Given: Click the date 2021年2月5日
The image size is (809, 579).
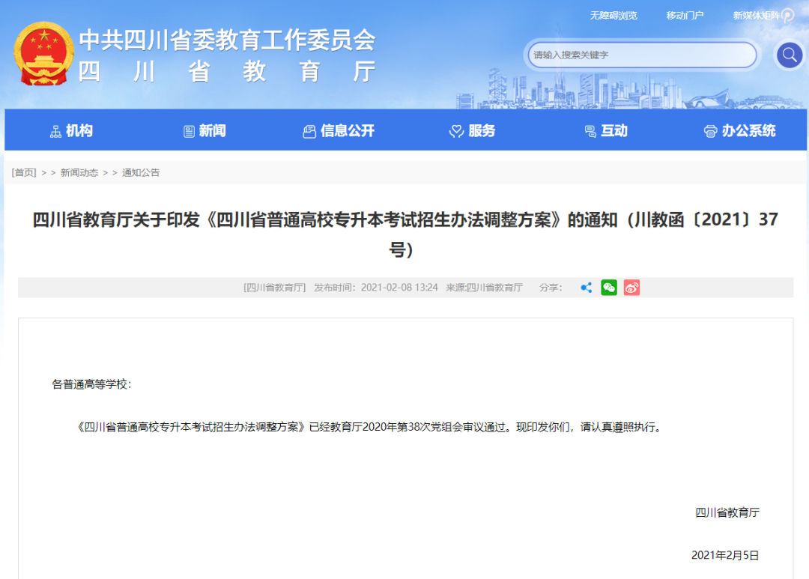Looking at the screenshot, I should (725, 555).
